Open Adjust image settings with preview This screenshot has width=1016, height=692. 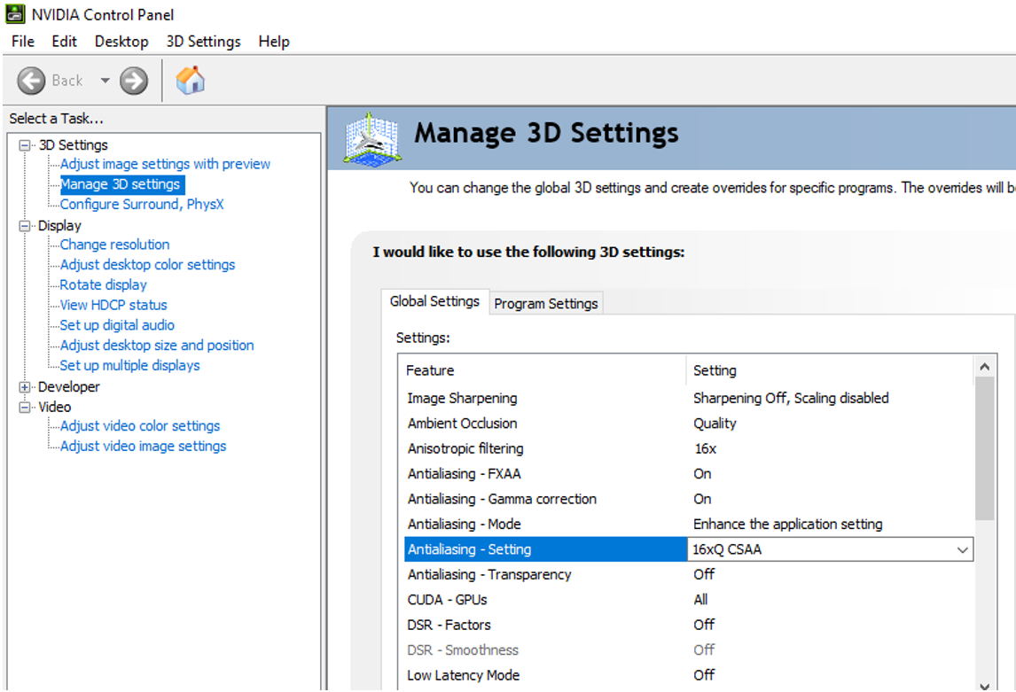click(x=165, y=165)
